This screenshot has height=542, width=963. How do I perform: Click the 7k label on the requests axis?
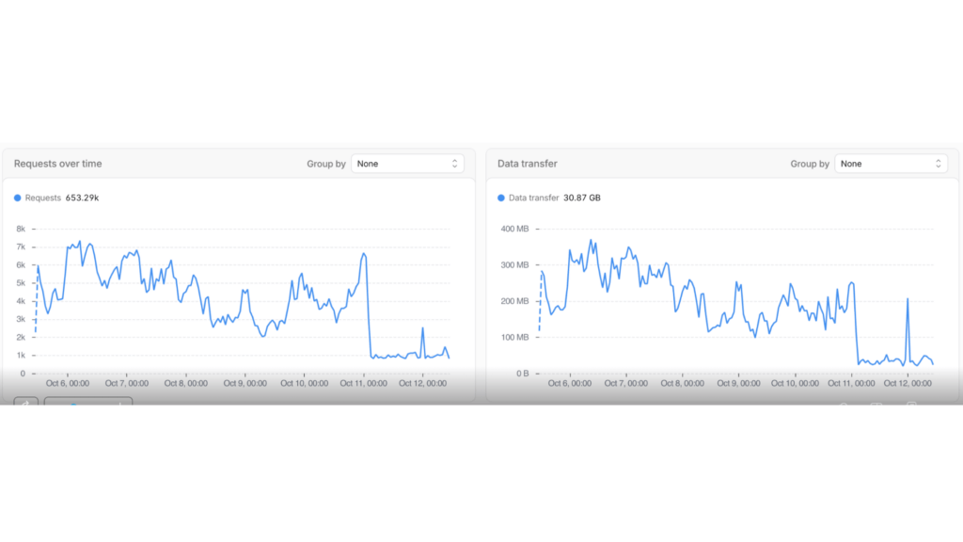pos(21,247)
